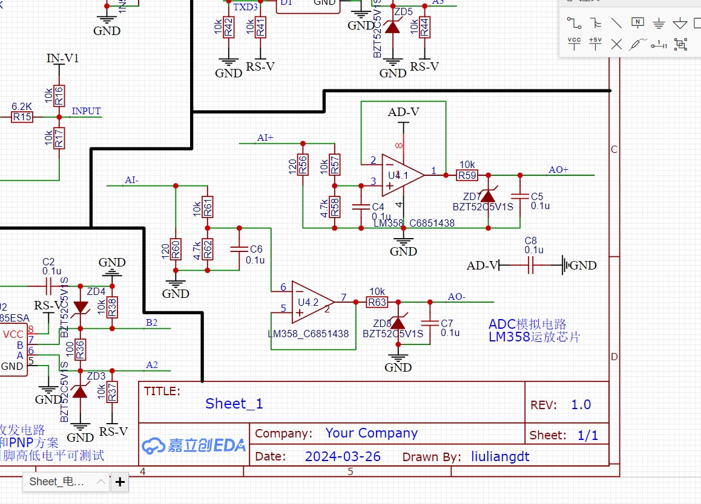Add a new sheet with plus button
This screenshot has width=701, height=504.
pos(120,482)
